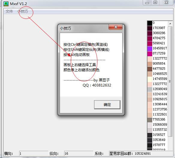Select the pale yellow swatch 14745599
The image size is (175, 158).
150,79
